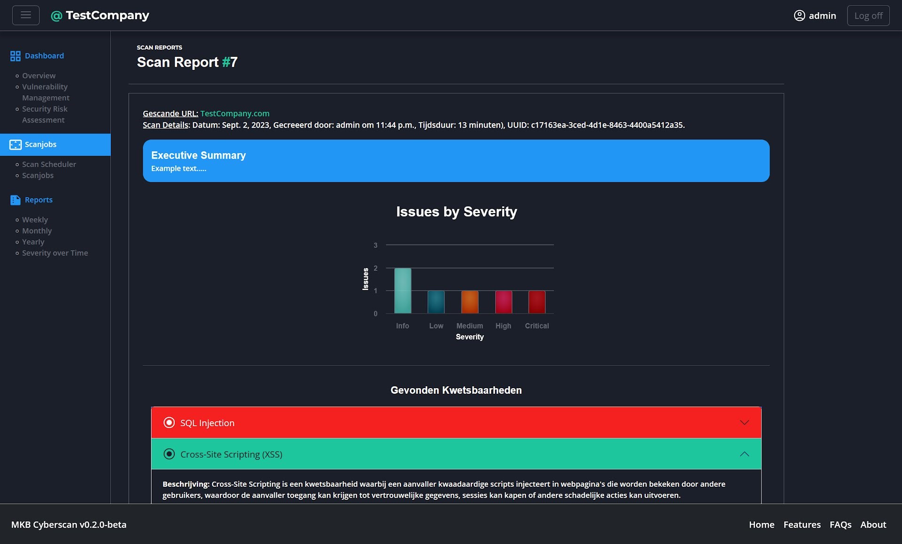This screenshot has height=544, width=902.
Task: Click the @ logo icon
Action: pos(56,16)
